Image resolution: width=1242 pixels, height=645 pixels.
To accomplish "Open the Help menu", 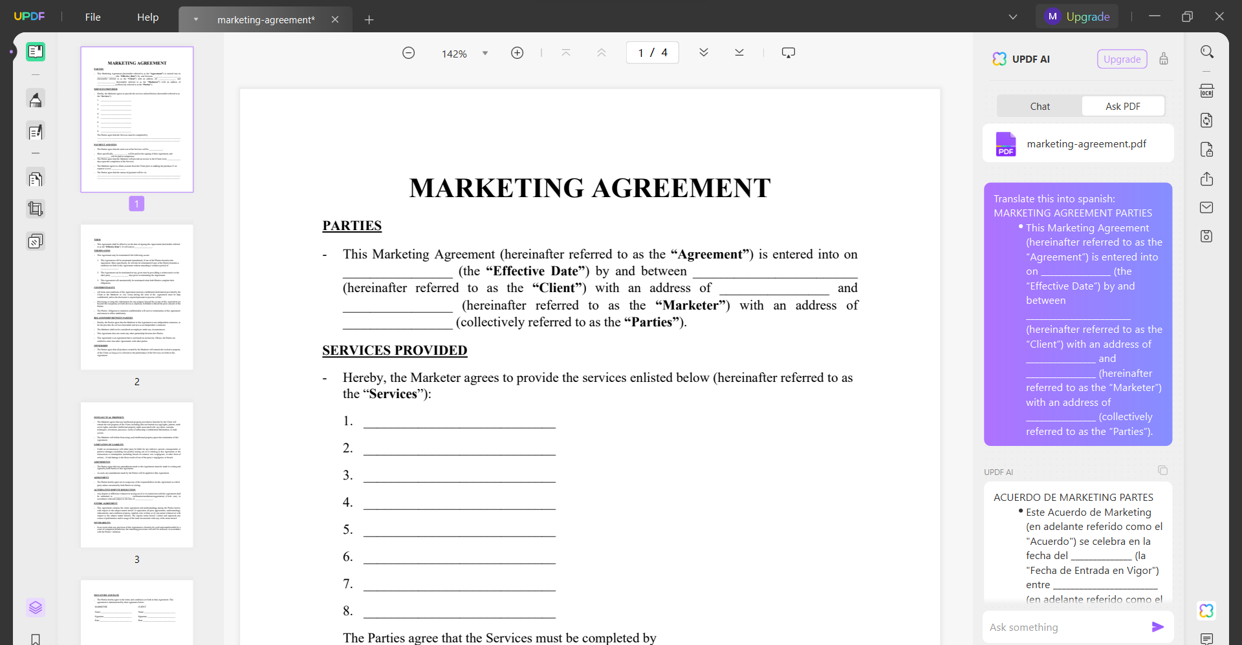I will click(x=147, y=17).
